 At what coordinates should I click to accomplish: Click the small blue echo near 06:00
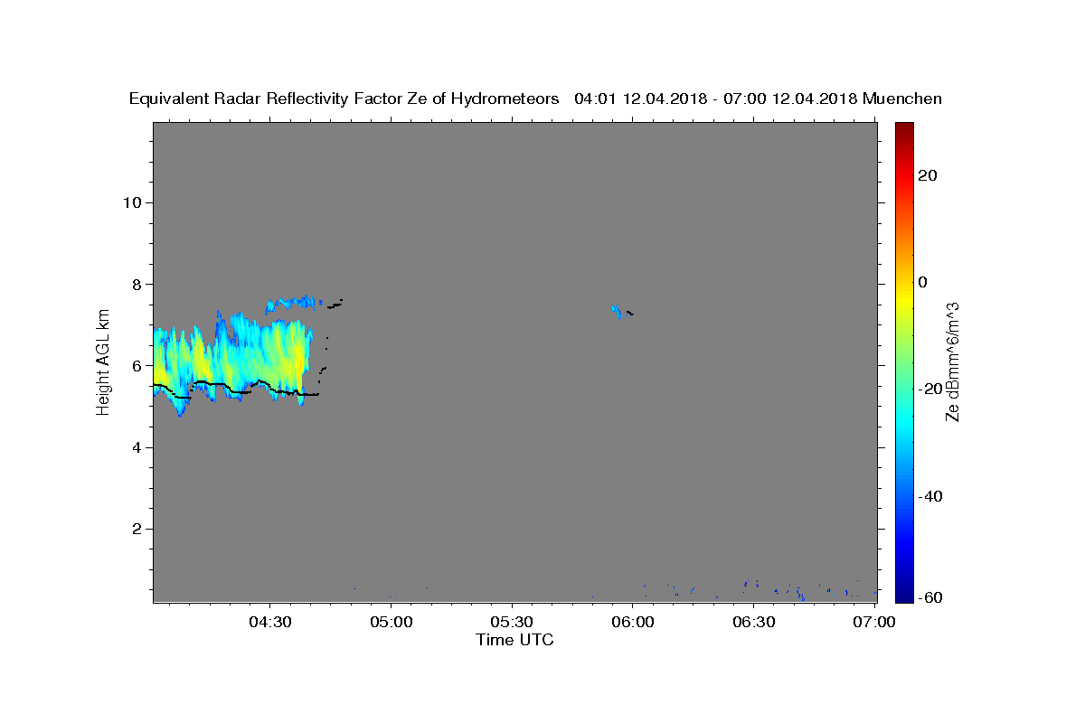[618, 311]
